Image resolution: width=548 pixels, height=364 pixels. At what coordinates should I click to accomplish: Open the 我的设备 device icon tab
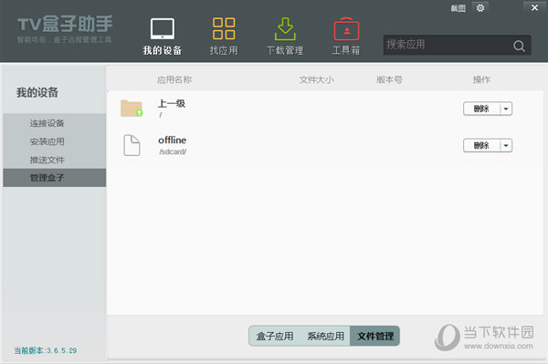click(x=163, y=36)
